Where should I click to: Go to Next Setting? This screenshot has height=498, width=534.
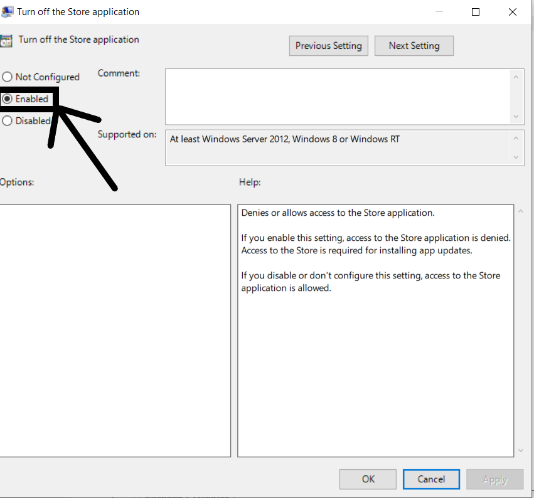414,46
